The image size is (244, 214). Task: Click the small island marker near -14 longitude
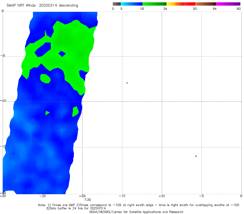(127, 83)
